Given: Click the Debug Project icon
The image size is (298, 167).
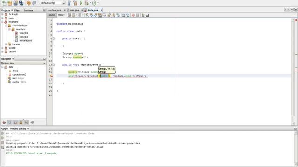Looking at the screenshot, I should tap(87, 3).
